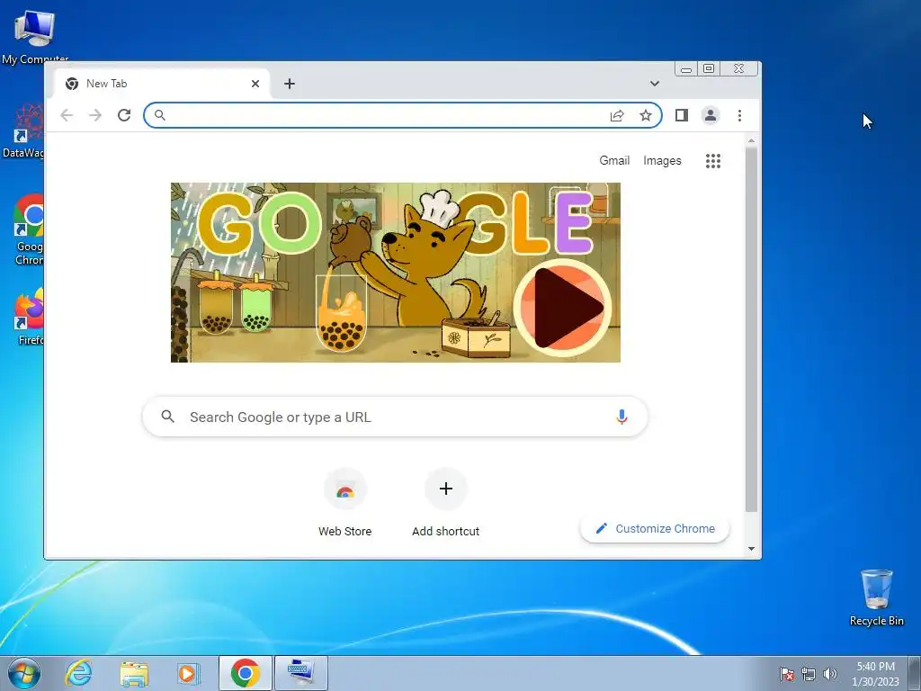Open the profile avatar icon

click(x=711, y=115)
